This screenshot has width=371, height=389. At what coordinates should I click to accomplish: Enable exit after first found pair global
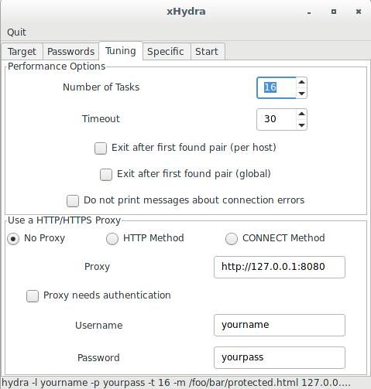[x=106, y=175]
